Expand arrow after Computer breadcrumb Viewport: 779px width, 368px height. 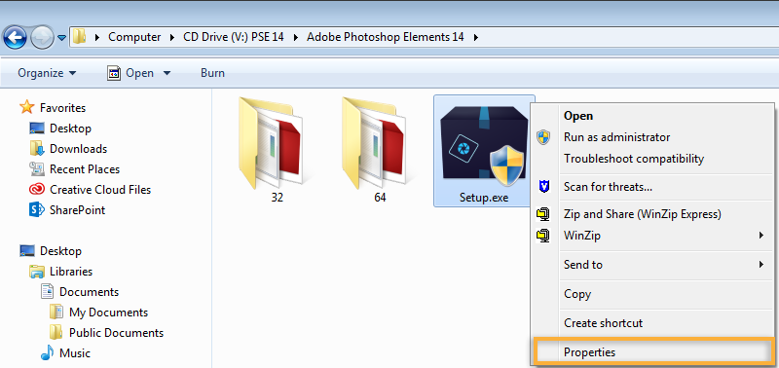(x=172, y=37)
